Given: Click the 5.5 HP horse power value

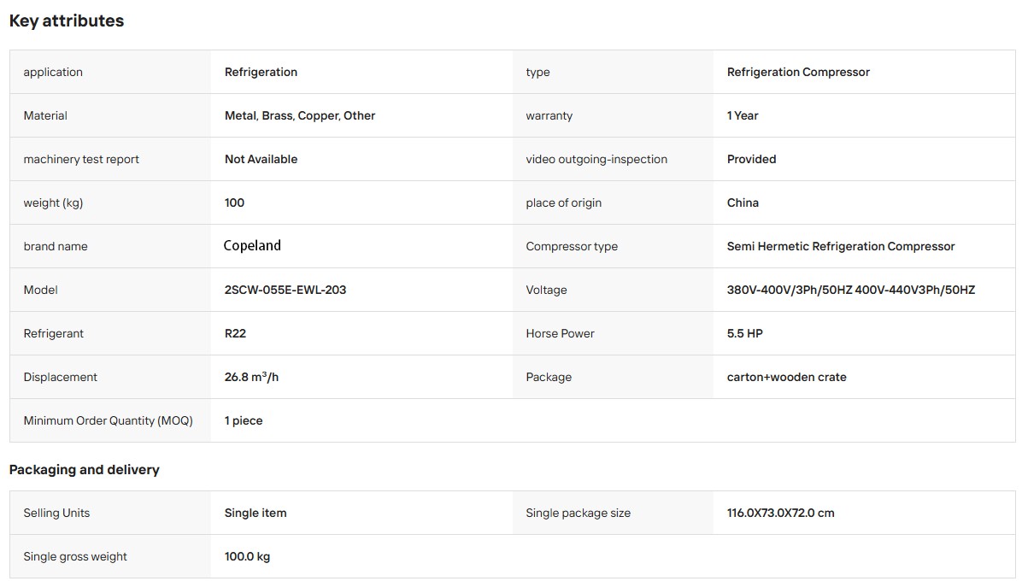Looking at the screenshot, I should coord(745,333).
